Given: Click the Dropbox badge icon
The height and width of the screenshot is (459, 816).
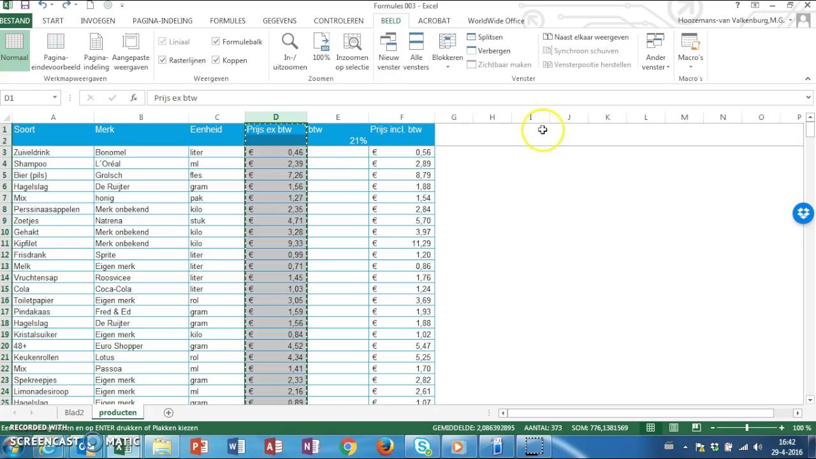Looking at the screenshot, I should [803, 213].
